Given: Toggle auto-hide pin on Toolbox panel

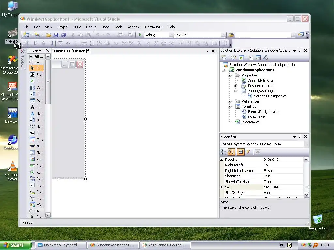Looking at the screenshot, I should [x=41, y=50].
